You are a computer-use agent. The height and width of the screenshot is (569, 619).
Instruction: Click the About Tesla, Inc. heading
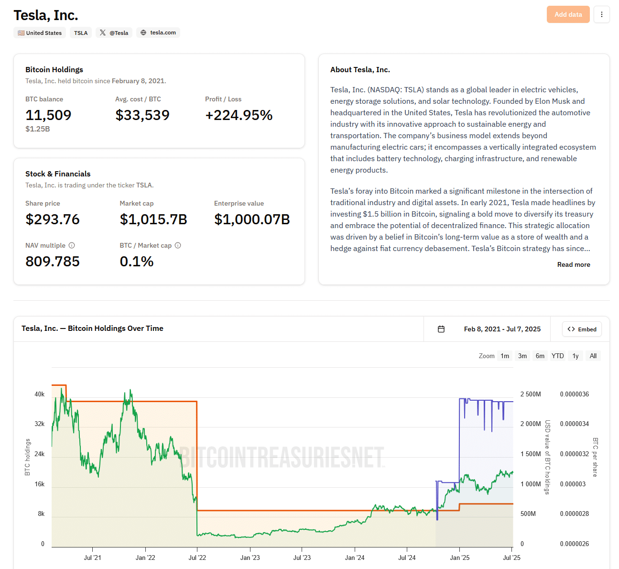[360, 70]
